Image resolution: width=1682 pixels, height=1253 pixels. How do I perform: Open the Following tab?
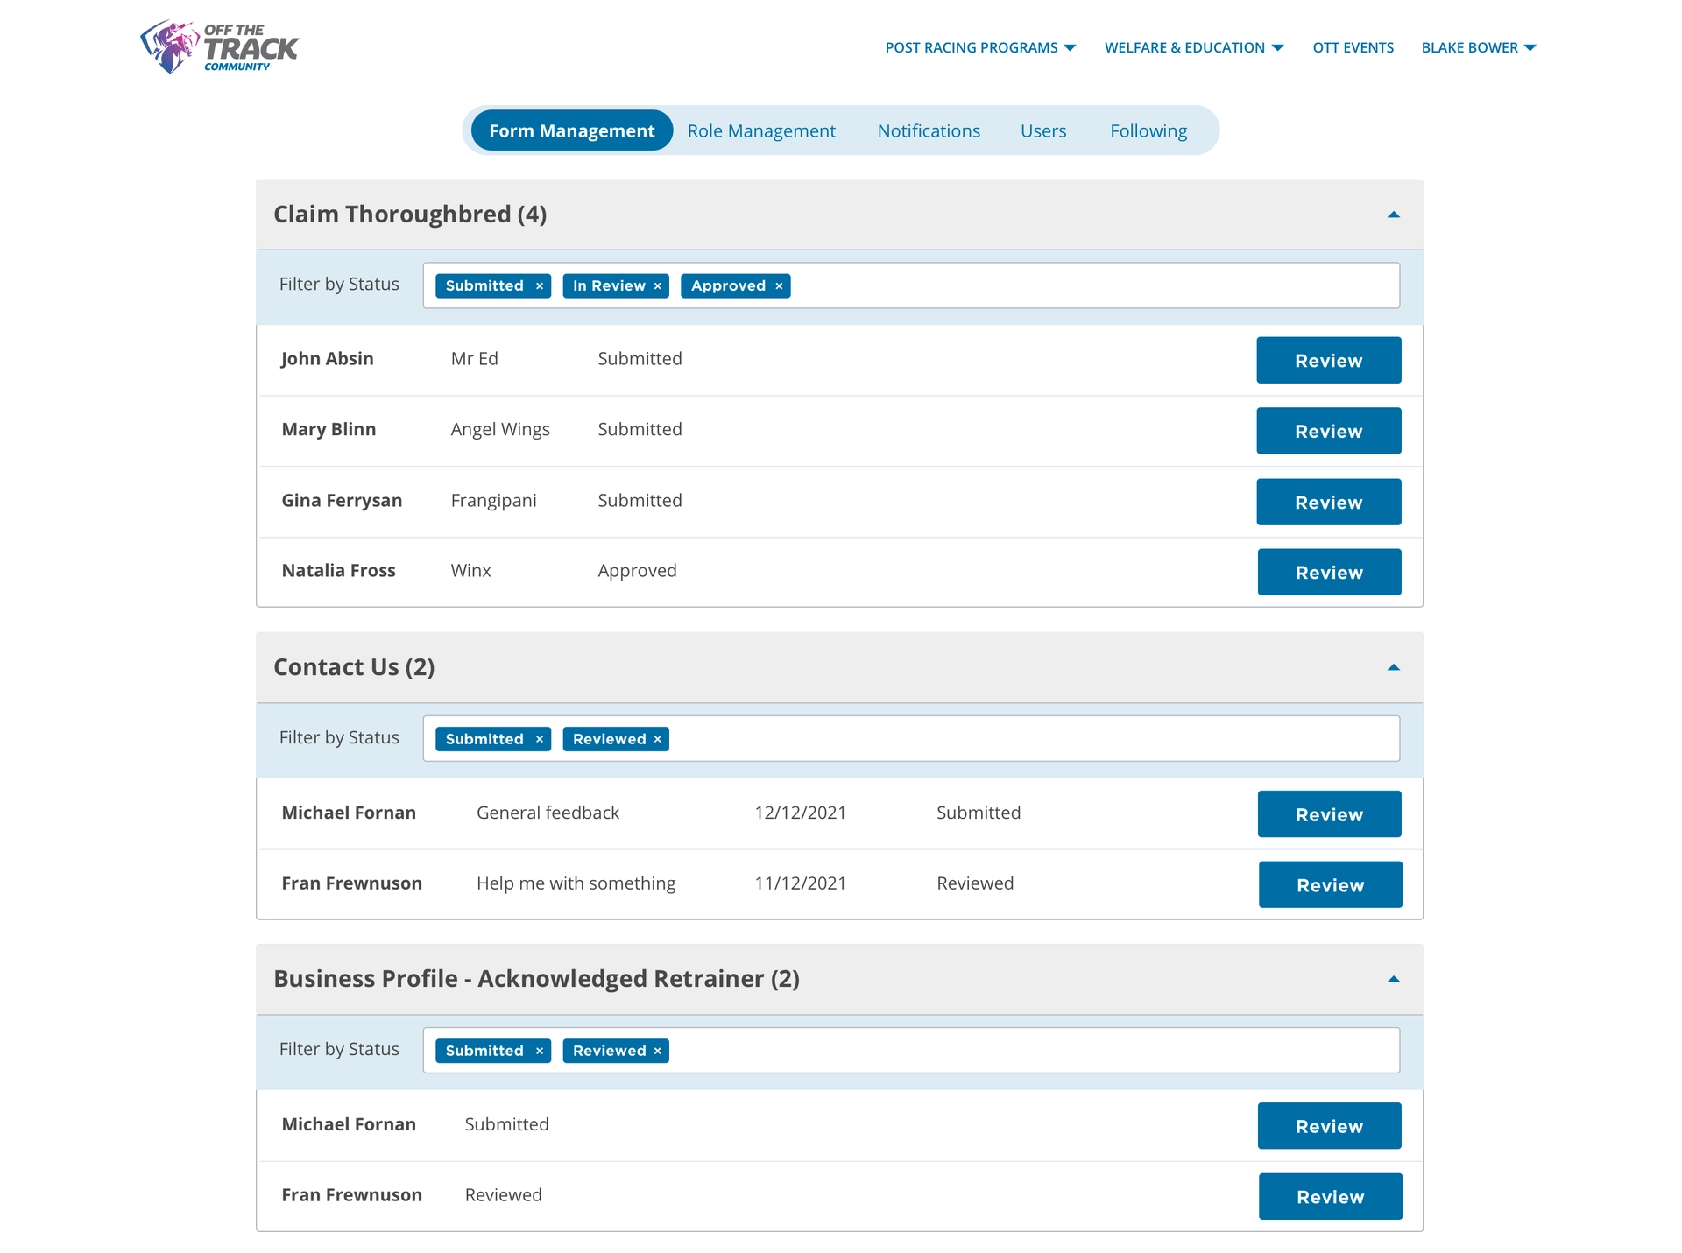1148,130
